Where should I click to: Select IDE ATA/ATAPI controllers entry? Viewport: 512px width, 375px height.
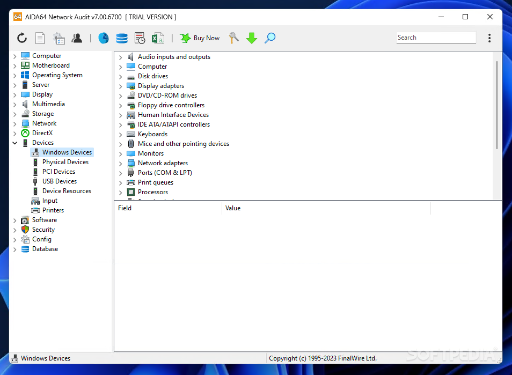tap(174, 124)
